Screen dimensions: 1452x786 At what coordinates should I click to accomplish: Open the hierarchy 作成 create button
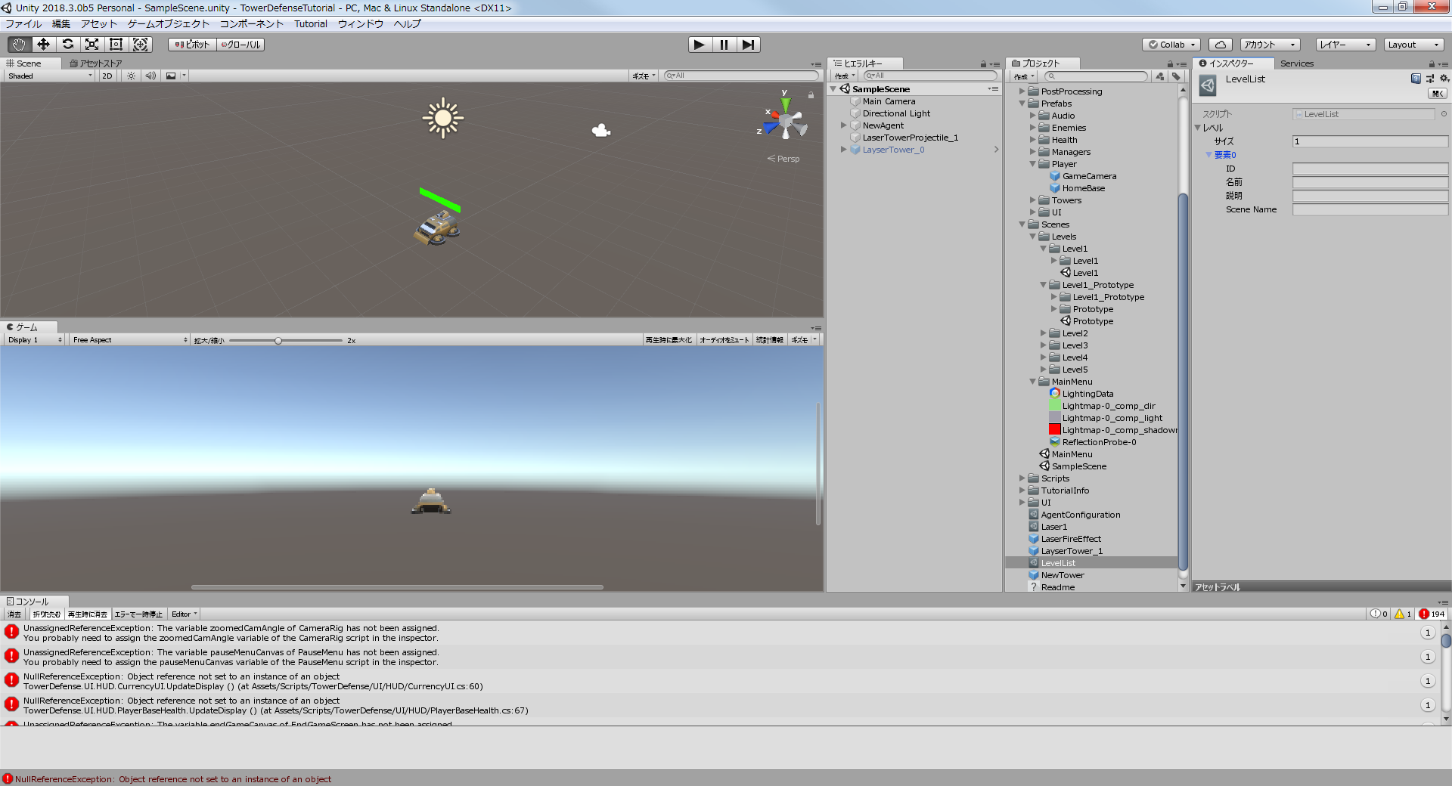844,76
